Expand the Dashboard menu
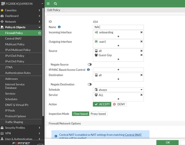This screenshot has height=145, width=185. click(40, 16)
